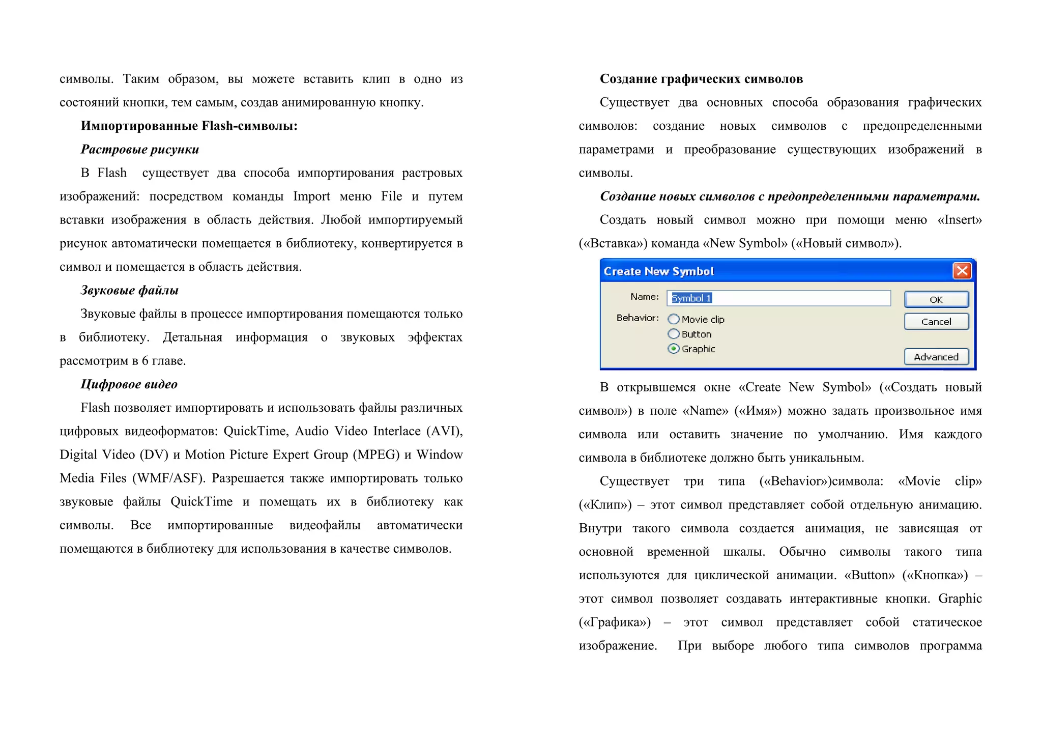This screenshot has height=737, width=1042.
Task: Click the text Media Files (WMF/ASF)
Action: (x=132, y=478)
